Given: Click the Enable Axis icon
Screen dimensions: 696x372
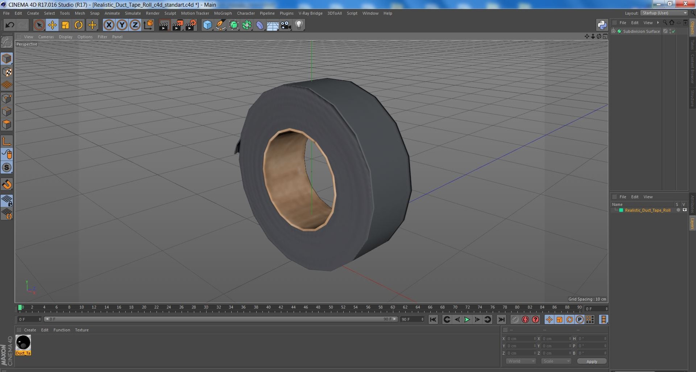Looking at the screenshot, I should [7, 141].
